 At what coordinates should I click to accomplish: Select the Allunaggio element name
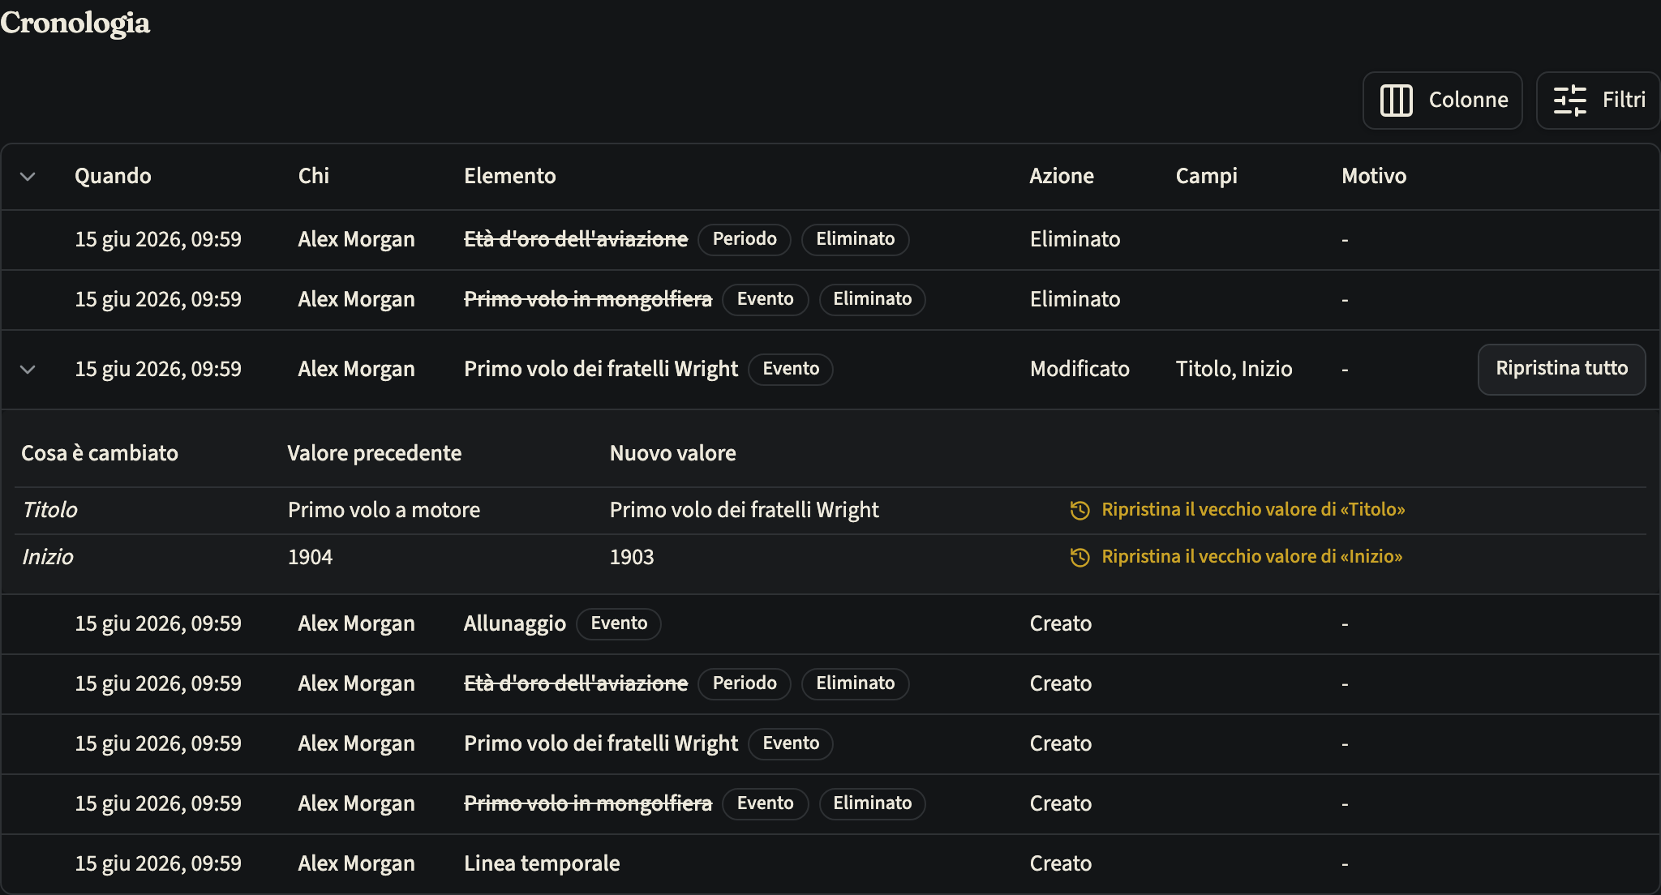[x=515, y=623]
